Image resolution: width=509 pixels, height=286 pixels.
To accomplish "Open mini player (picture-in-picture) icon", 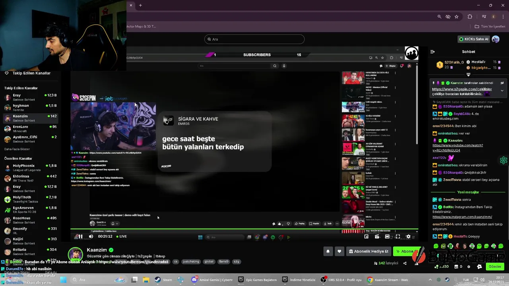I will pos(366,237).
